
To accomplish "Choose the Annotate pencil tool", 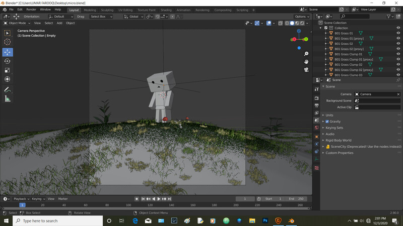I will click(x=8, y=89).
